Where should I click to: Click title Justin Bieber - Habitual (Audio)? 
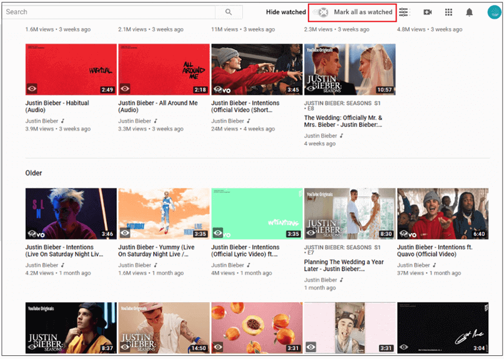pos(57,106)
